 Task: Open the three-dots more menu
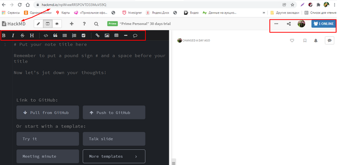pos(276,24)
